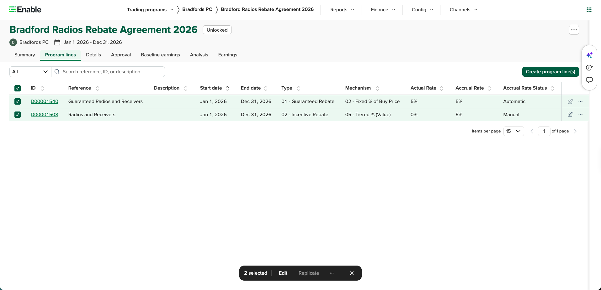This screenshot has height=290, width=601.
Task: Sort by Actual Rate column
Action: tap(442, 88)
